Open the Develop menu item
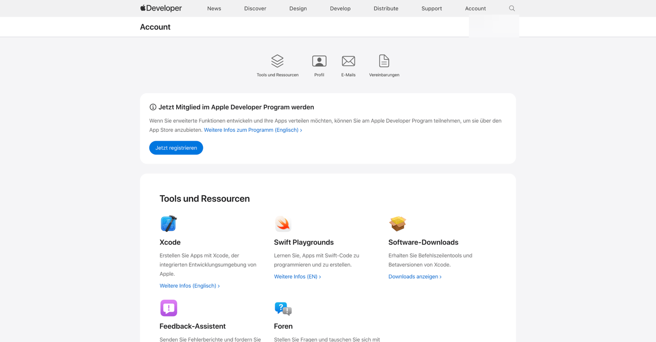Screen dimensions: 656x342 [x=340, y=8]
